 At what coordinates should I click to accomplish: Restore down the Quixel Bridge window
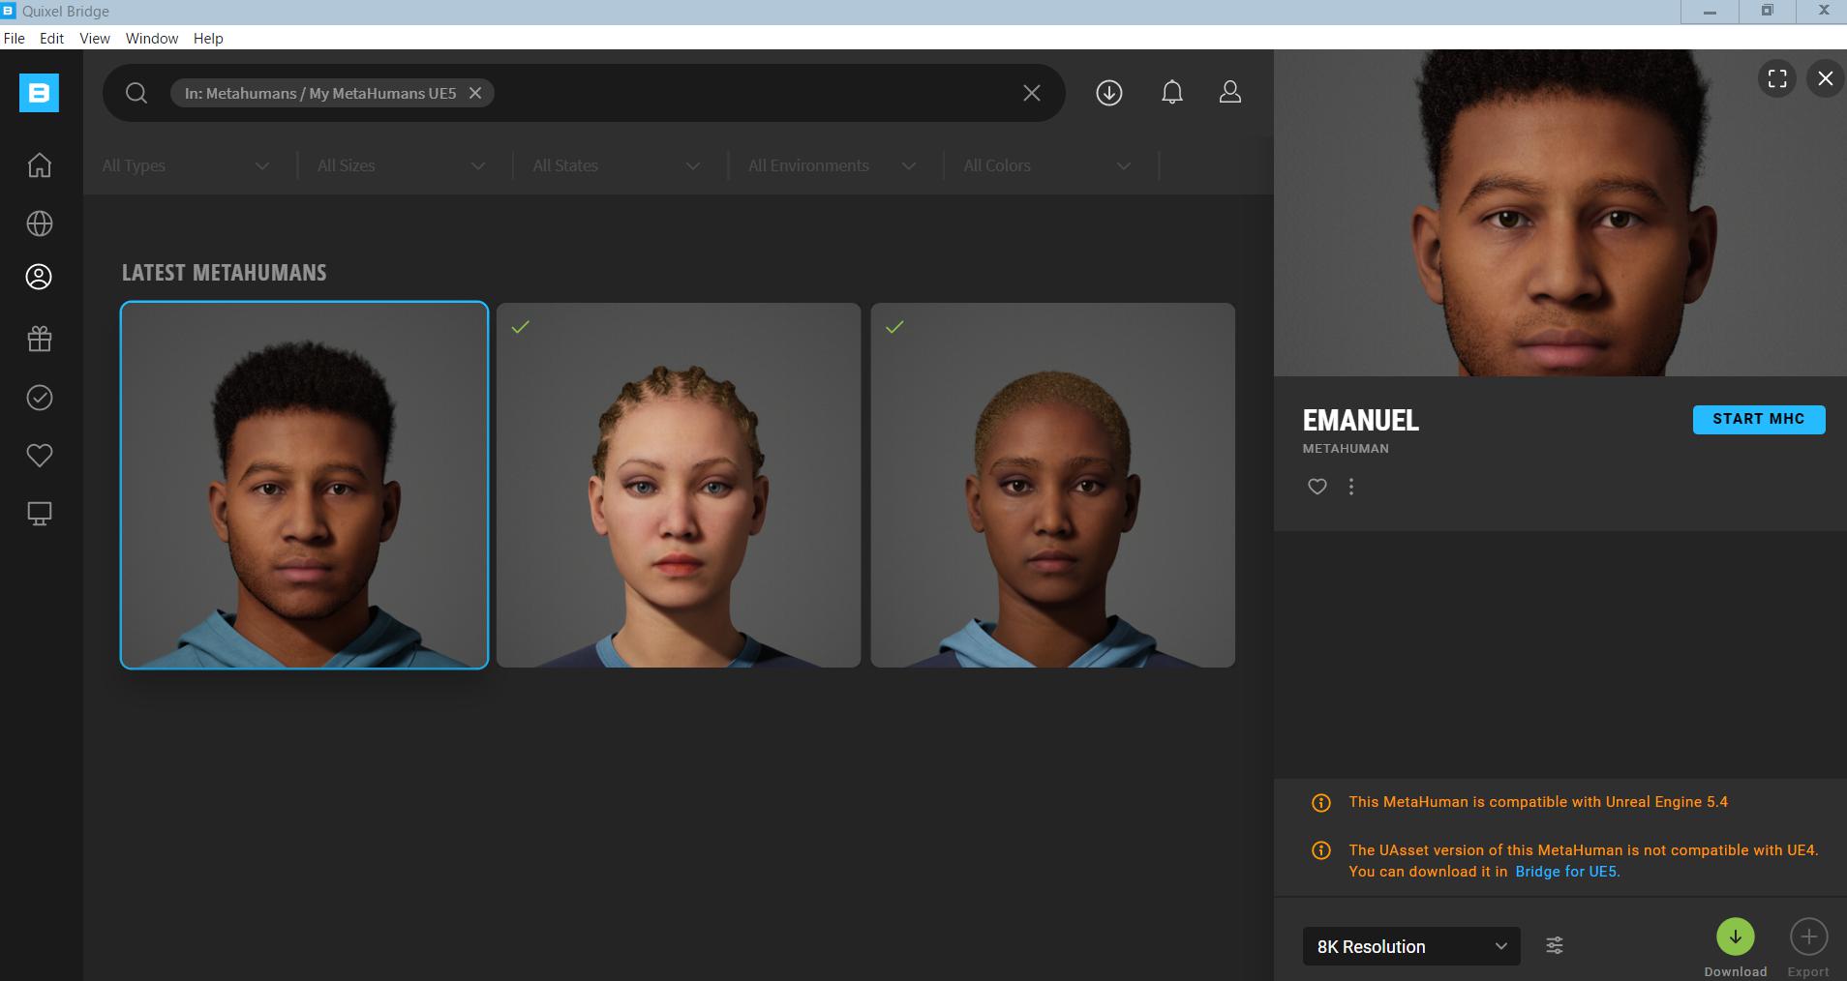1767,12
